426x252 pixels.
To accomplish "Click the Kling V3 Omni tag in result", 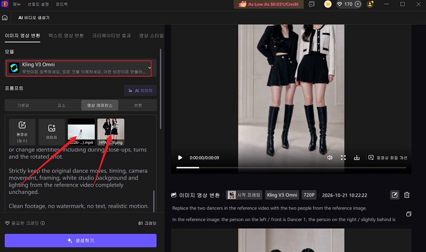I will pyautogui.click(x=282, y=195).
